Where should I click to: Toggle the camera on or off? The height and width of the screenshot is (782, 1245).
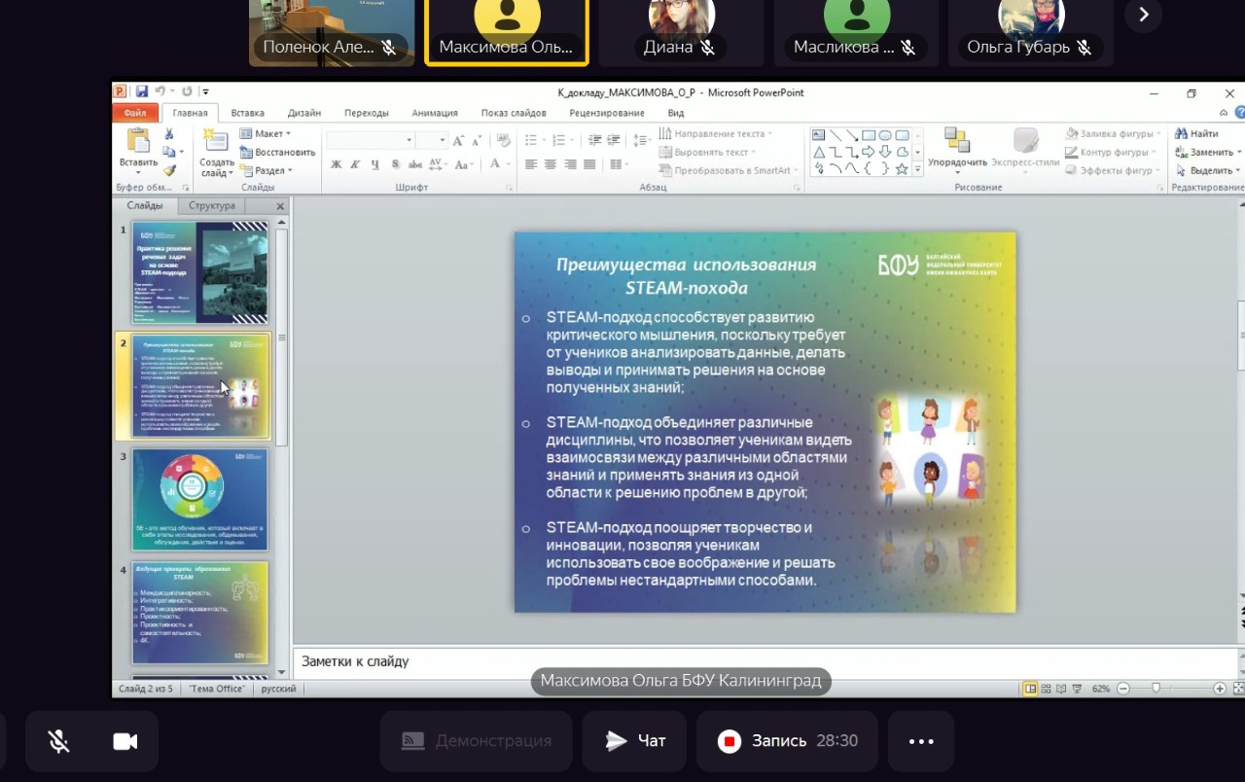click(x=124, y=741)
